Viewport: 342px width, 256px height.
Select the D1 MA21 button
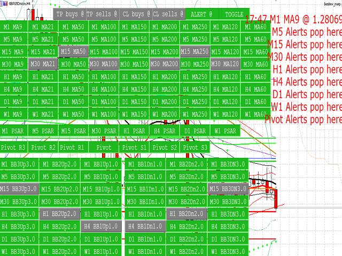pos(43,101)
